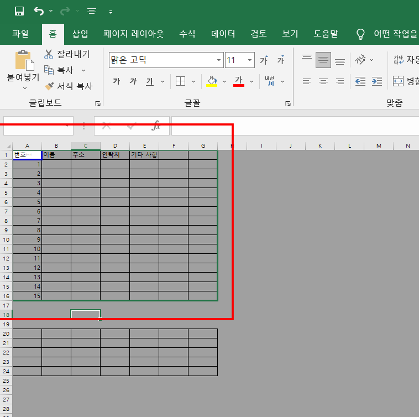This screenshot has height=417, width=419.
Task: Expand the 붙여넣기 options arrow
Action: pyautogui.click(x=25, y=88)
